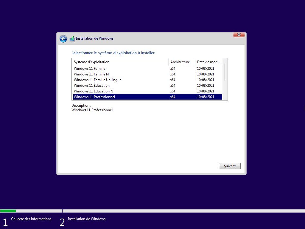Sort by Système d'exploitation column header
This screenshot has width=305, height=229.
coord(120,62)
